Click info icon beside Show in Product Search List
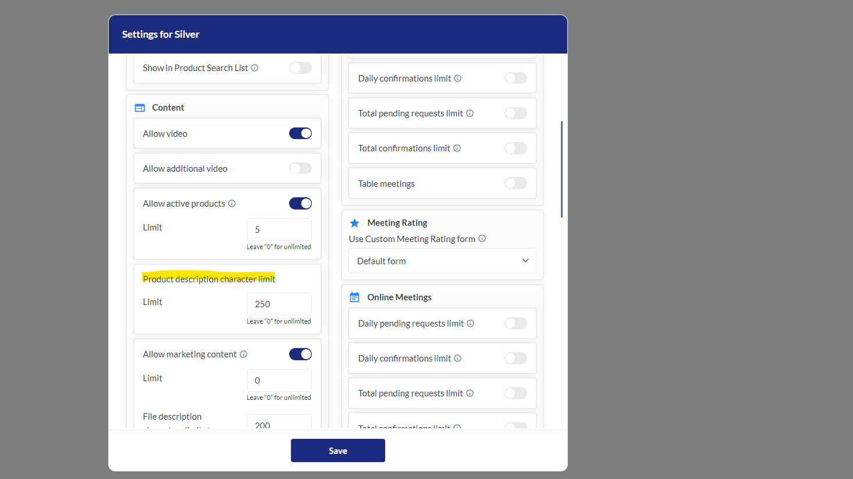Screen dimensions: 853x479 254,68
